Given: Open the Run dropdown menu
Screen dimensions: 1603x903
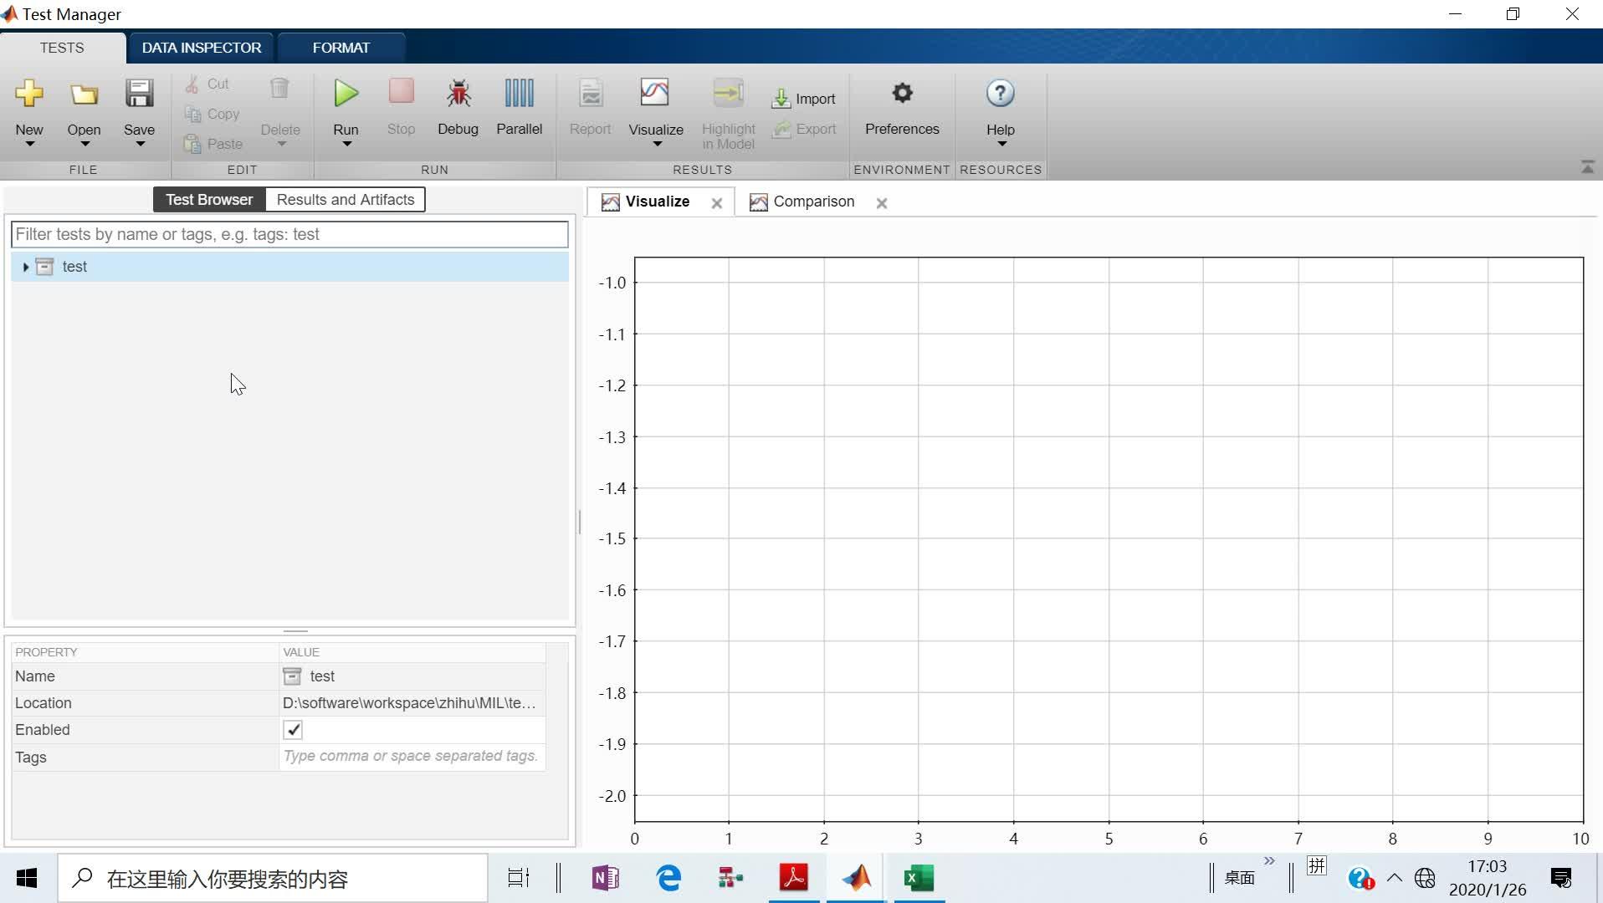Looking at the screenshot, I should point(346,144).
